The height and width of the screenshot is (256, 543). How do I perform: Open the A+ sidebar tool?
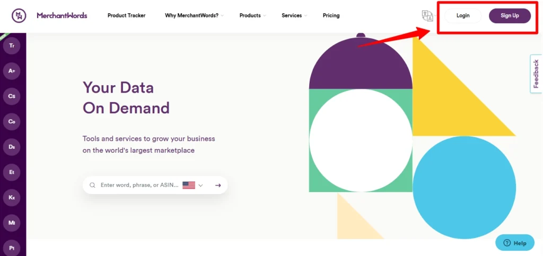[x=12, y=71]
